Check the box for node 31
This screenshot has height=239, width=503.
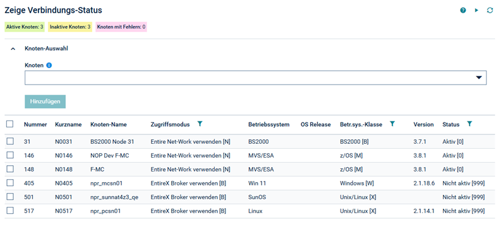[x=10, y=141]
